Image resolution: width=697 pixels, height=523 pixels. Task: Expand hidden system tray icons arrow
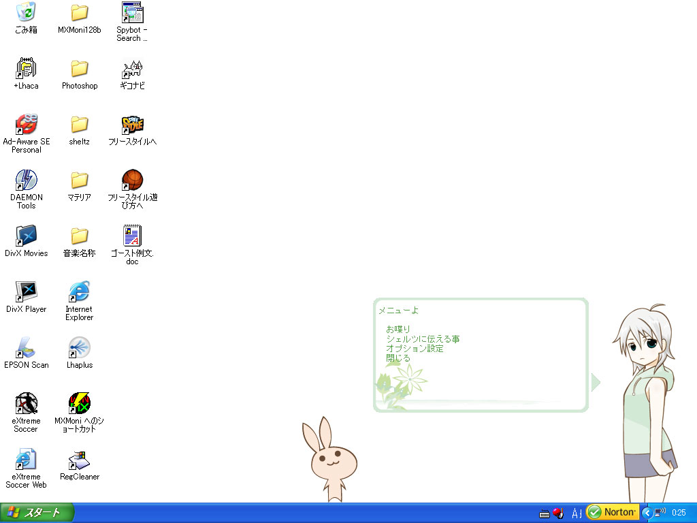pyautogui.click(x=647, y=513)
